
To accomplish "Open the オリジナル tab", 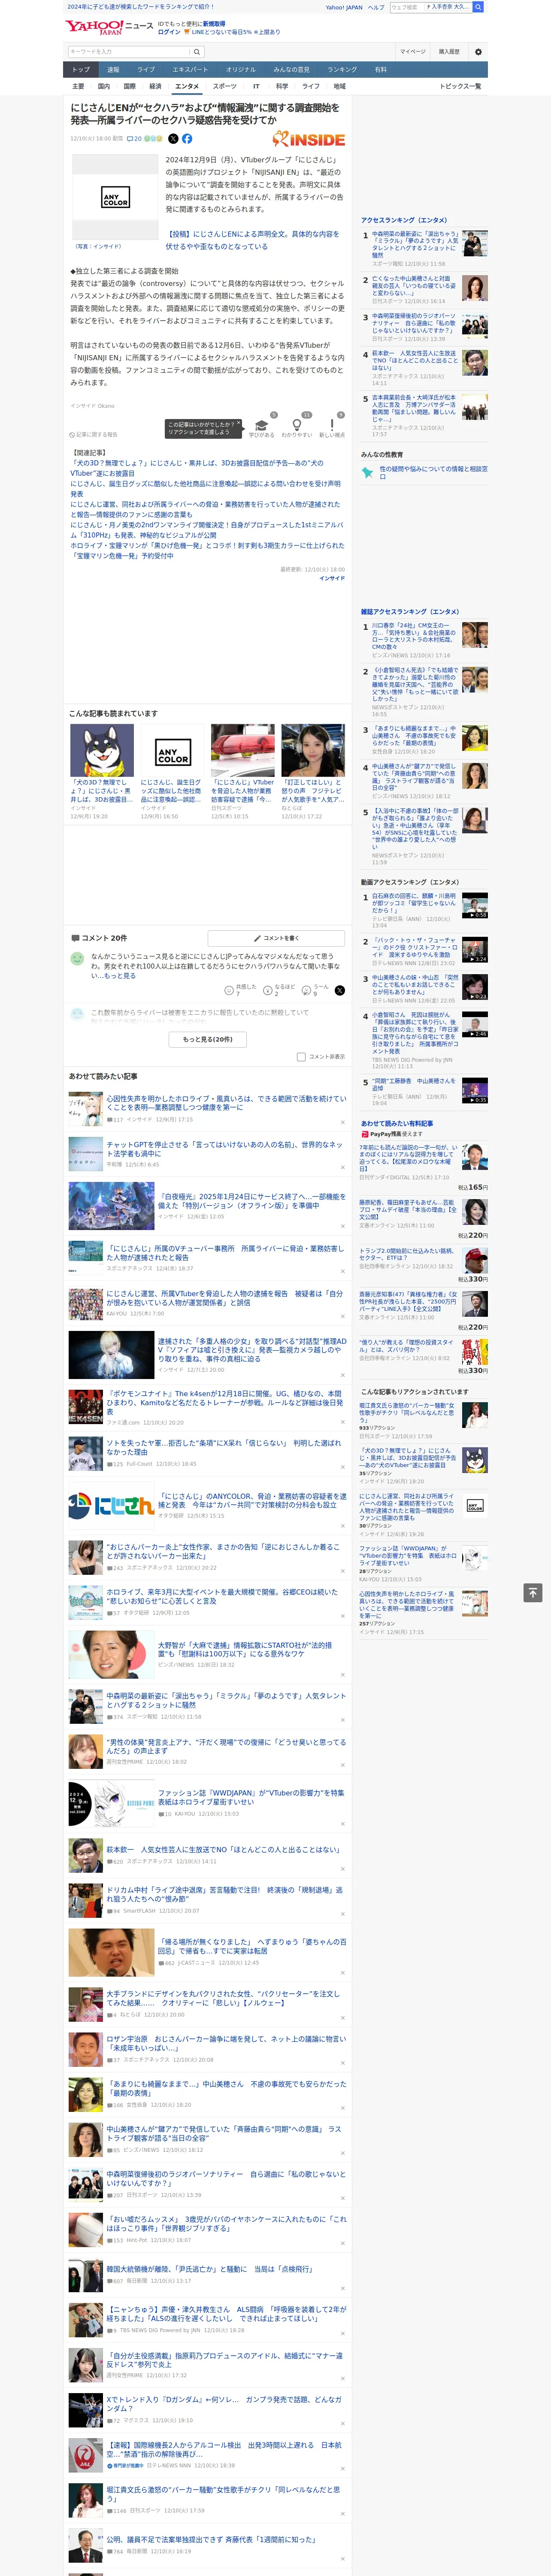I will tap(241, 70).
